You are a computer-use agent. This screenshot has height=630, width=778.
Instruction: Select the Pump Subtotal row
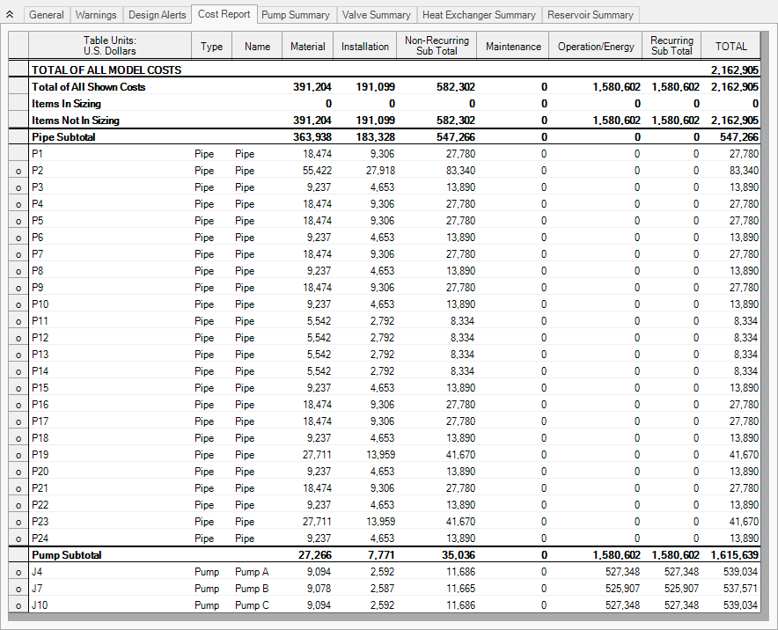click(x=384, y=555)
